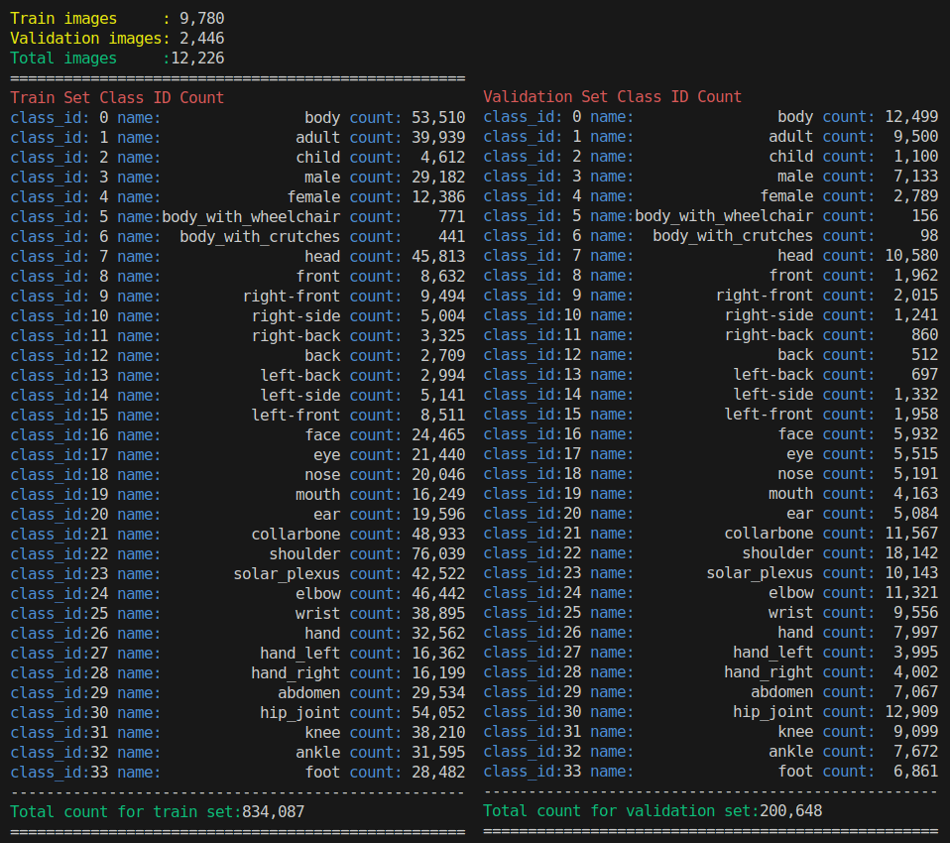Select the train female count 12,386

(438, 197)
